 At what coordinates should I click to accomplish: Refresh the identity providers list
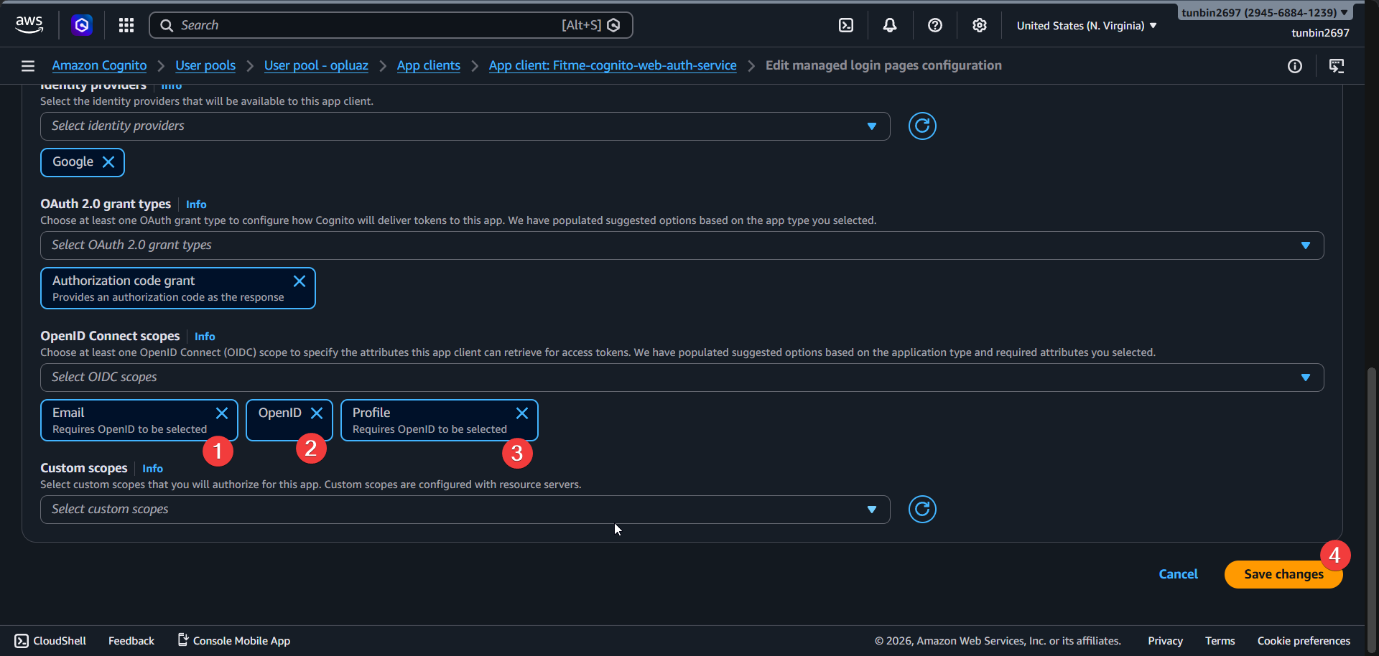click(922, 126)
